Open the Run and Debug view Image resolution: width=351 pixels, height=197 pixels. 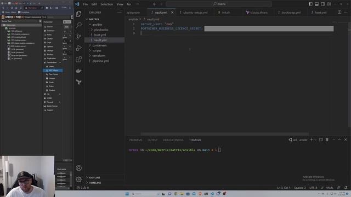click(78, 48)
